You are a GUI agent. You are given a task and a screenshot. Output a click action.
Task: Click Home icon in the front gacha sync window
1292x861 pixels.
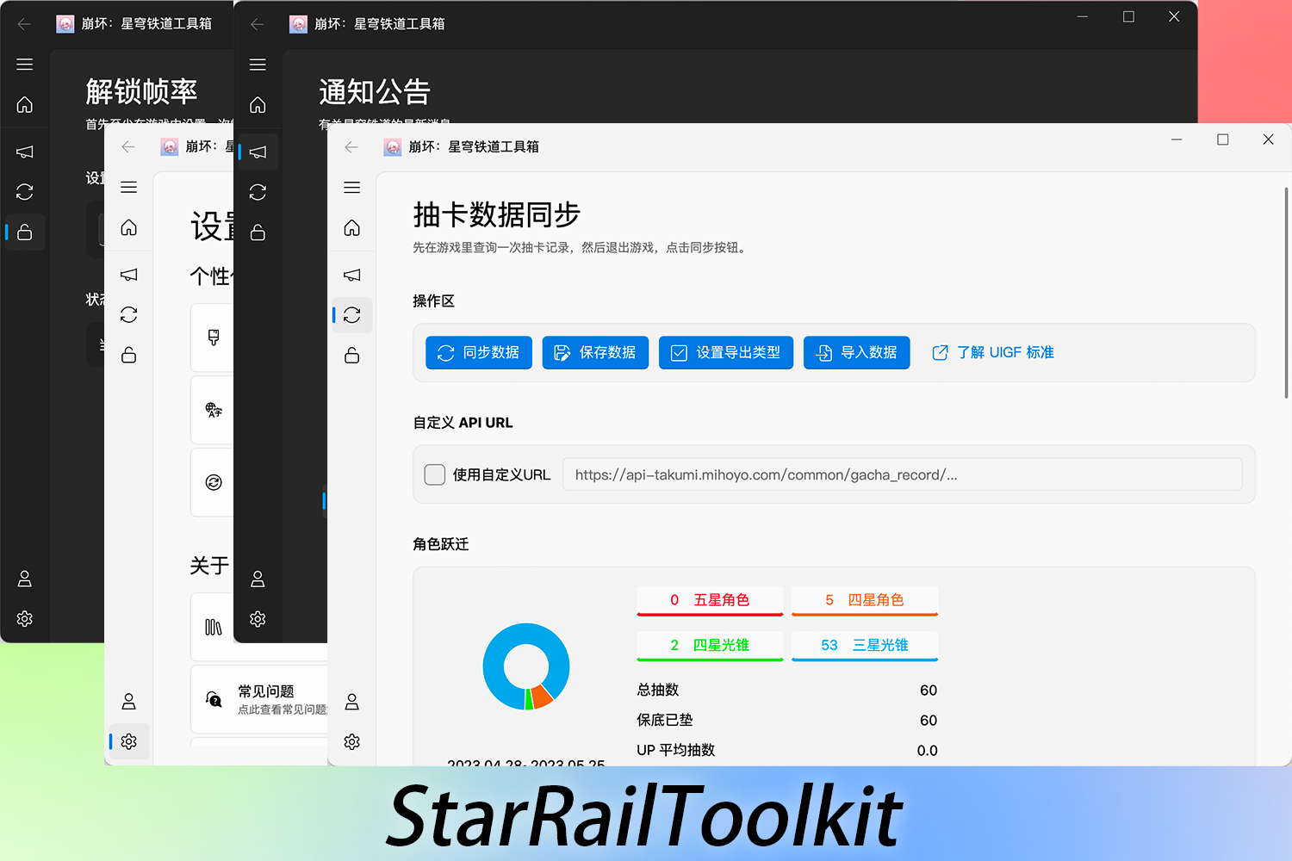click(351, 228)
